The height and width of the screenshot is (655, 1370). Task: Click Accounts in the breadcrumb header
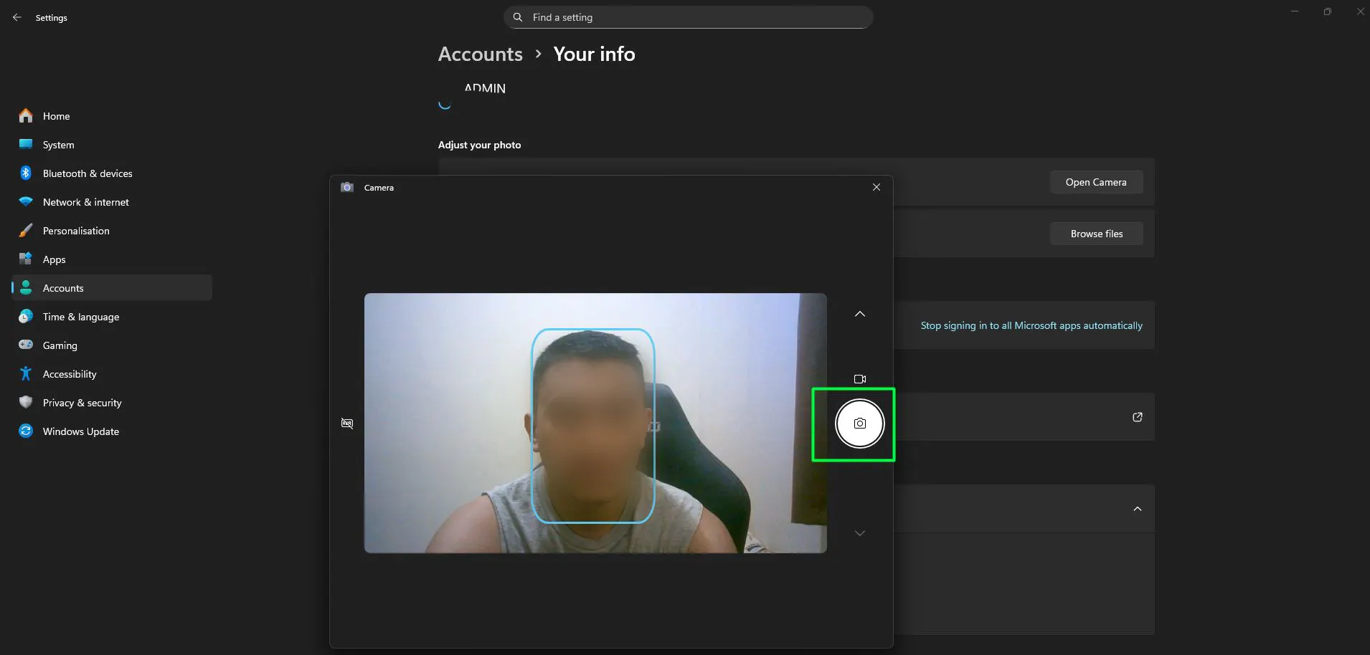[x=479, y=54]
